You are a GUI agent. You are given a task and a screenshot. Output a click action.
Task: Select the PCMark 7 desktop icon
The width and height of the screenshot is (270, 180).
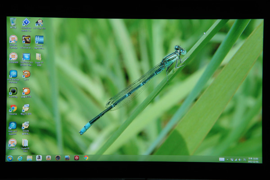12,144
